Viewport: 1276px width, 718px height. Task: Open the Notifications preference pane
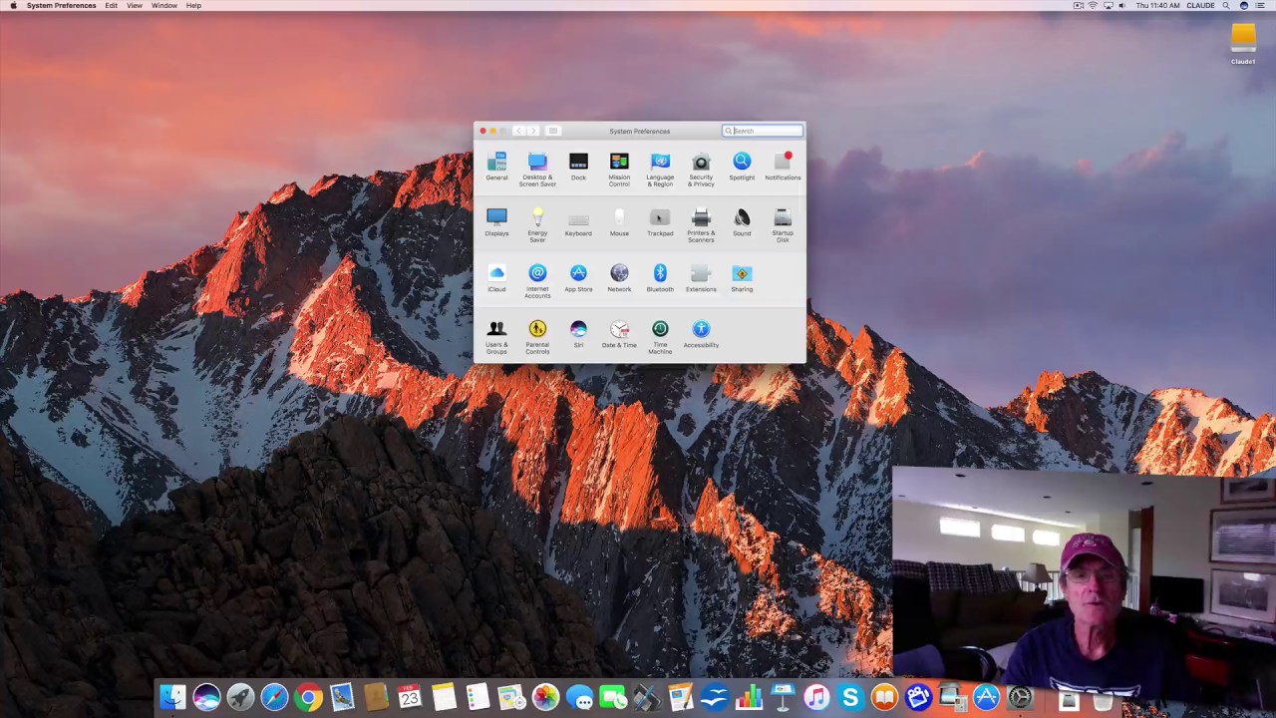coord(783,167)
